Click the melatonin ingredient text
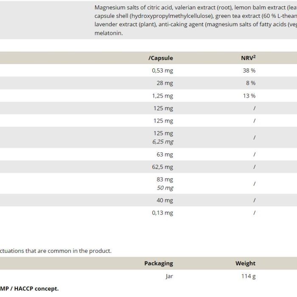The image size is (297, 297). [x=109, y=33]
